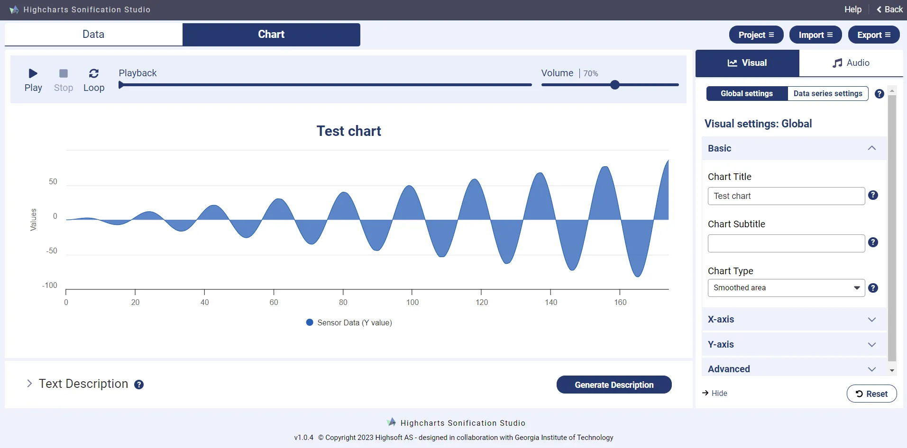Expand the Y-axis settings section

[x=794, y=344]
